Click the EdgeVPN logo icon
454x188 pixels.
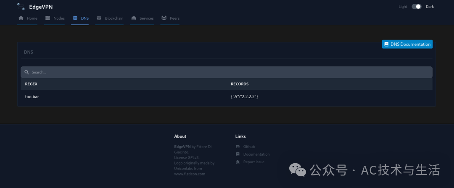21,6
